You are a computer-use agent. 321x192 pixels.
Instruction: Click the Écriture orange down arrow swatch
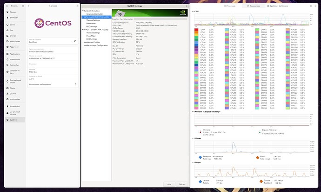pyautogui.click(x=261, y=181)
